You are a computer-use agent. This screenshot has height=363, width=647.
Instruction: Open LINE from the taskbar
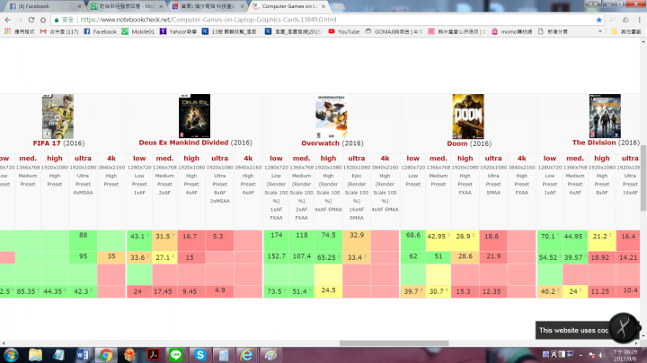pos(176,355)
